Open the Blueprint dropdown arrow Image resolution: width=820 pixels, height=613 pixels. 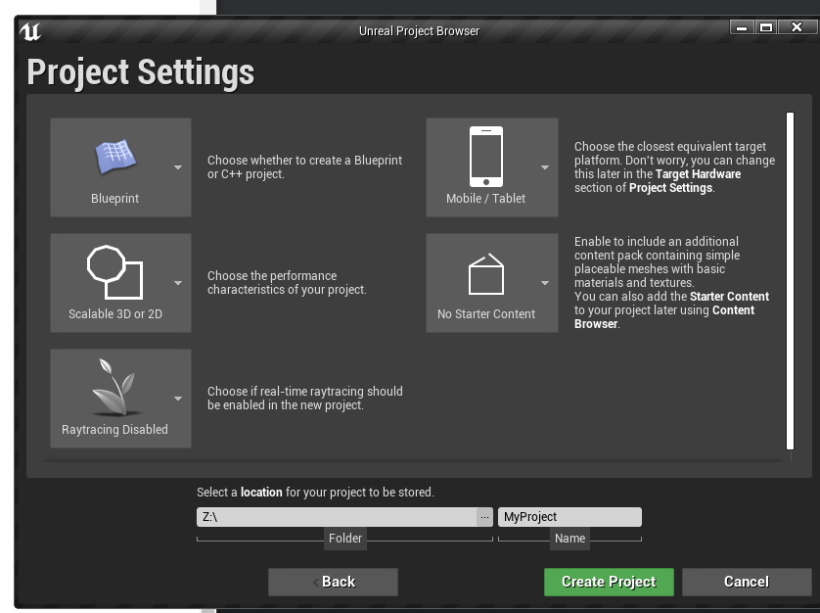[x=178, y=167]
